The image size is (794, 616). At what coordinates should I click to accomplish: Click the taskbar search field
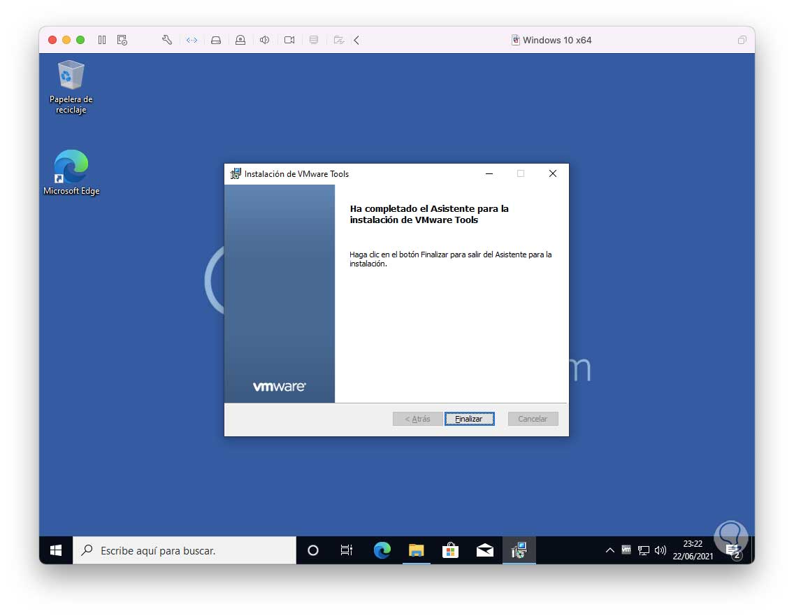(x=185, y=550)
